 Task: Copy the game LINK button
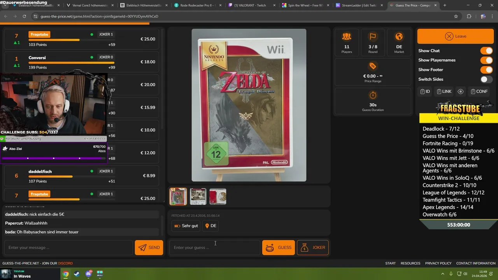coord(444,91)
